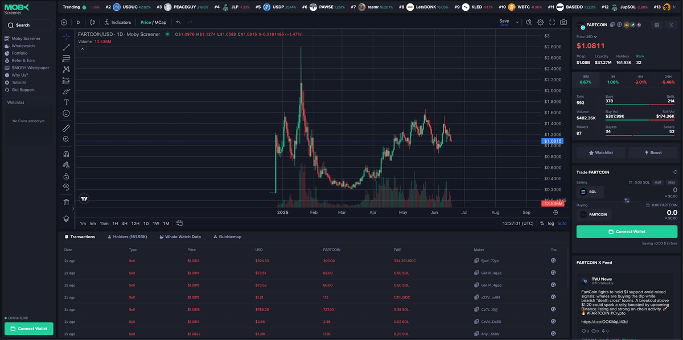The image size is (683, 340).
Task: Select the ruler measure tool
Action: [66, 128]
